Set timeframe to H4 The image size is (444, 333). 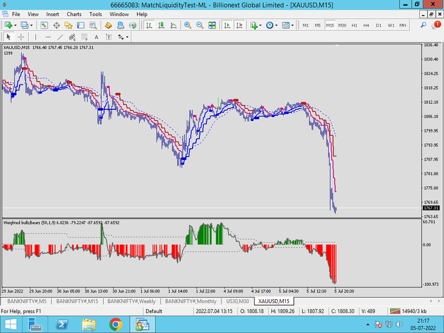[366, 25]
